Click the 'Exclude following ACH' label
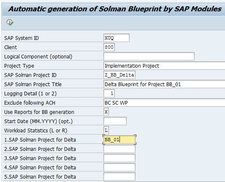The image size is (225, 182). [30, 103]
